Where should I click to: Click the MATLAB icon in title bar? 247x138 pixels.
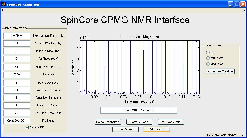[4, 4]
